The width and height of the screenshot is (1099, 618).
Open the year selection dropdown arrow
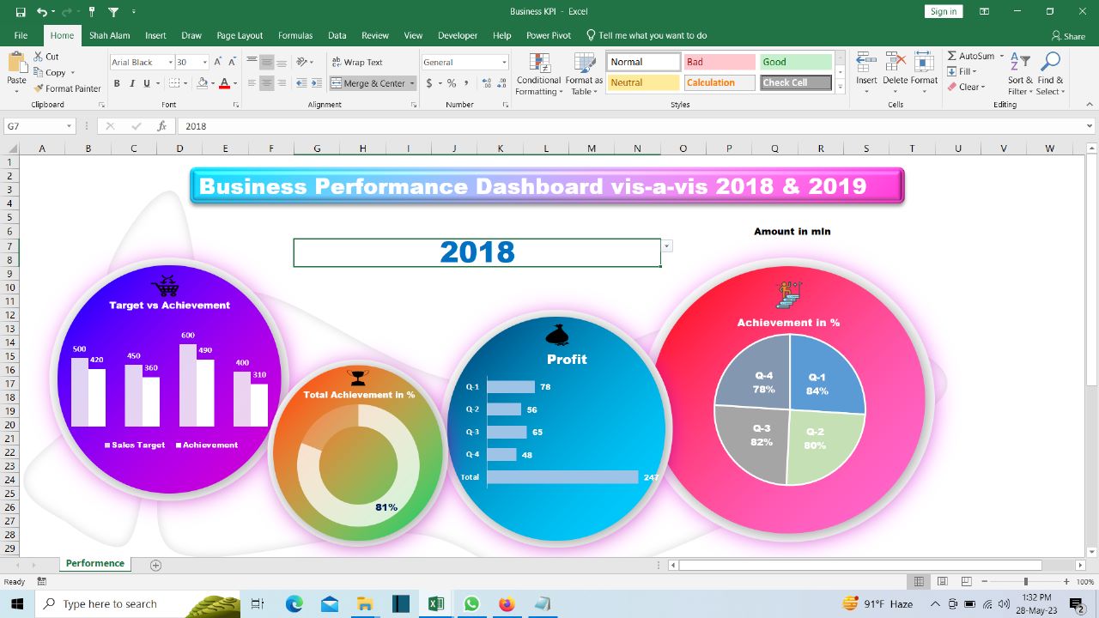tap(667, 246)
